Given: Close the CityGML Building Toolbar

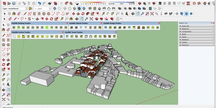Looking at the screenshot, I should tap(67, 23).
